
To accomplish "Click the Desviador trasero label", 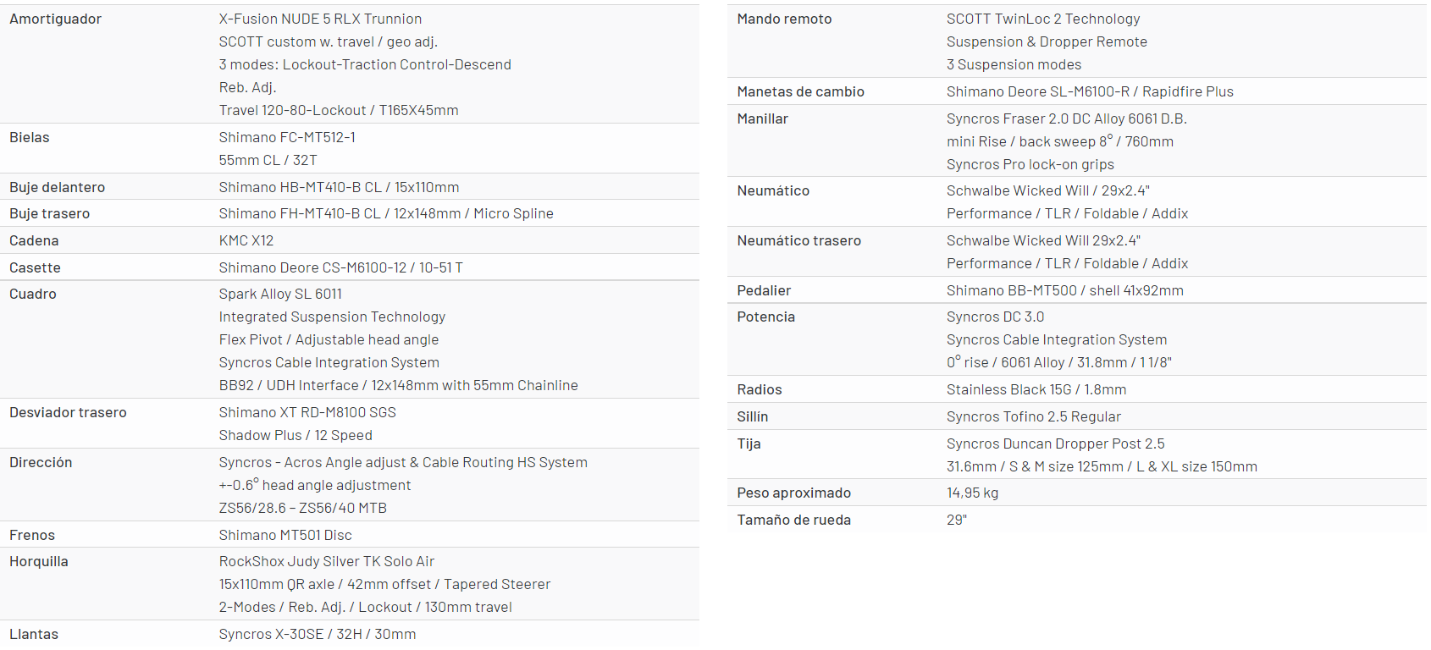I will (x=68, y=412).
